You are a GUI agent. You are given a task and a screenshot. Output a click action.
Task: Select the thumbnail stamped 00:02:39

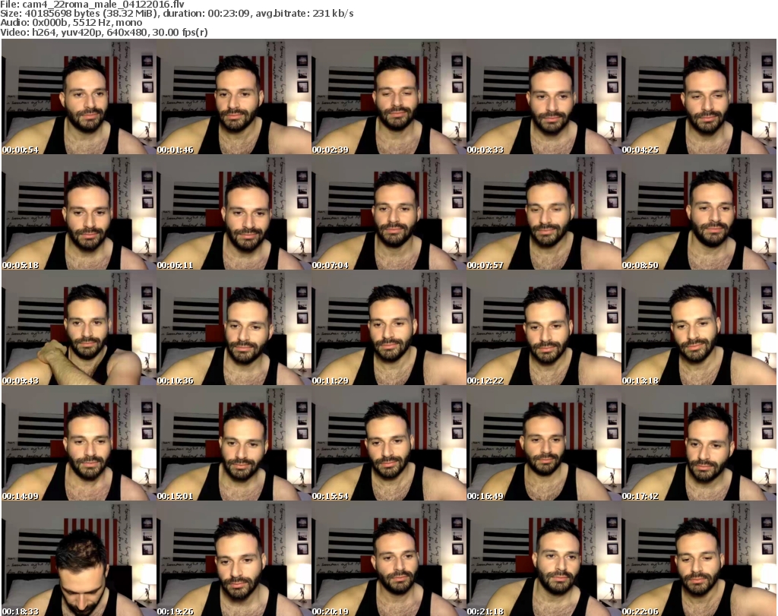coord(388,96)
